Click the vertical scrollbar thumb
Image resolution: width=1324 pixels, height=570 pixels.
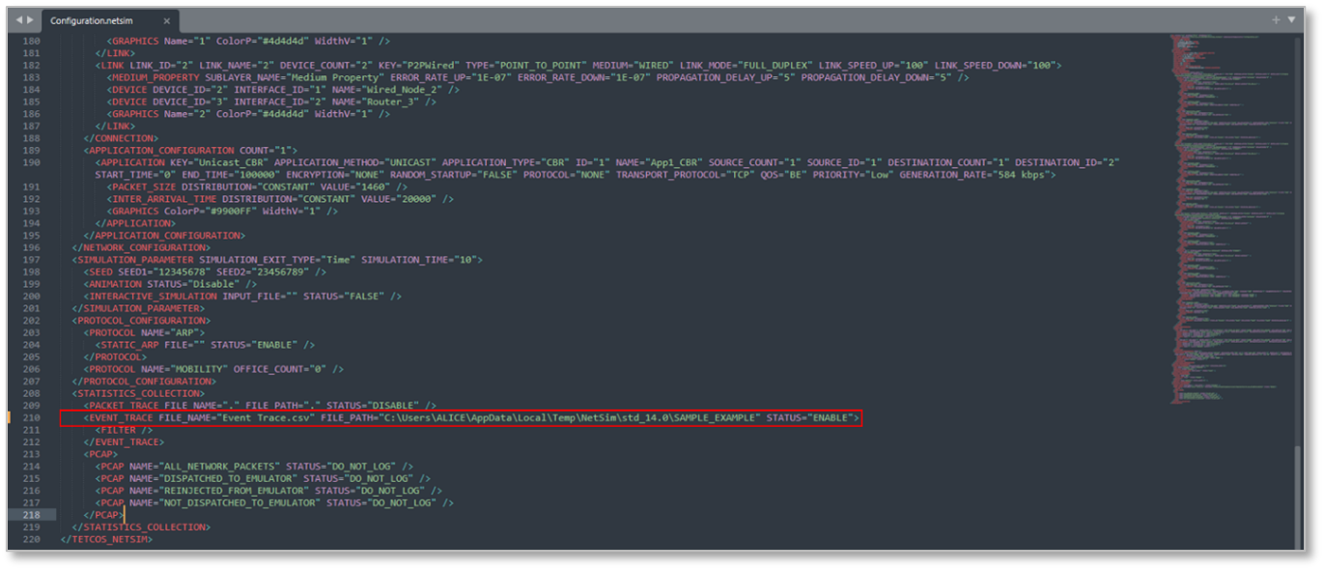(x=1298, y=499)
